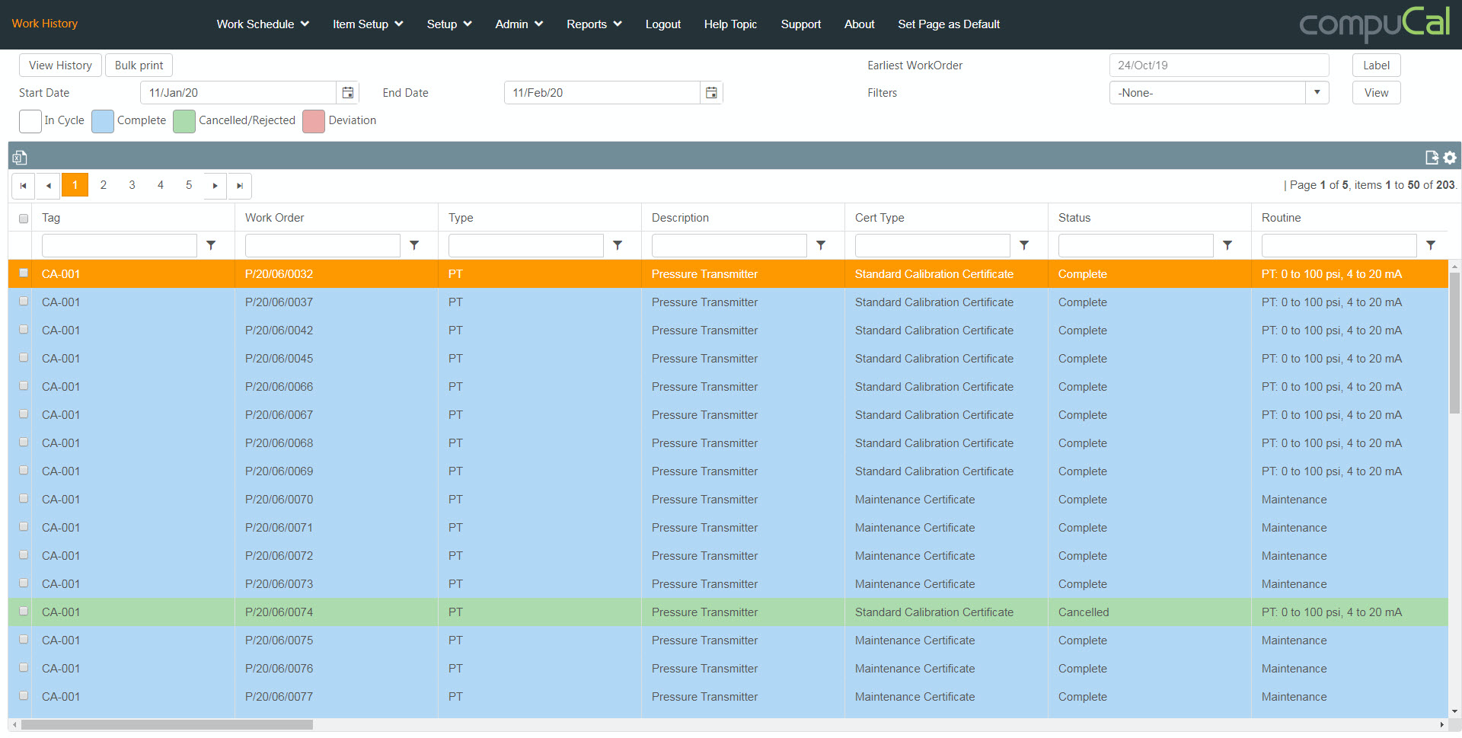The image size is (1462, 738).
Task: Click the Status column filter text box
Action: tap(1135, 245)
